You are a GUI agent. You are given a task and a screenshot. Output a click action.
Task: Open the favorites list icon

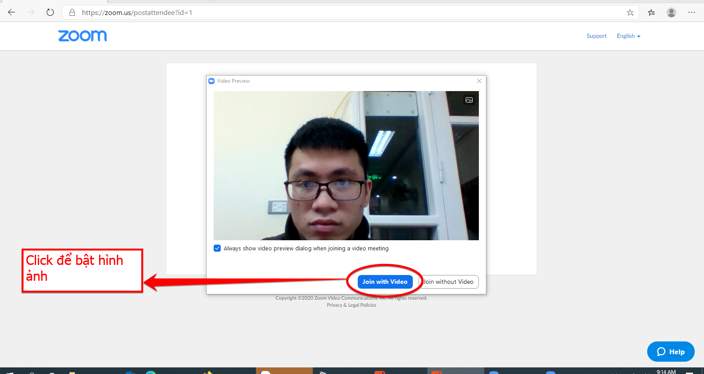[x=651, y=12]
